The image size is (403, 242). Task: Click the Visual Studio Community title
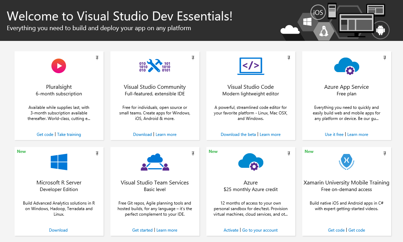[x=155, y=87]
